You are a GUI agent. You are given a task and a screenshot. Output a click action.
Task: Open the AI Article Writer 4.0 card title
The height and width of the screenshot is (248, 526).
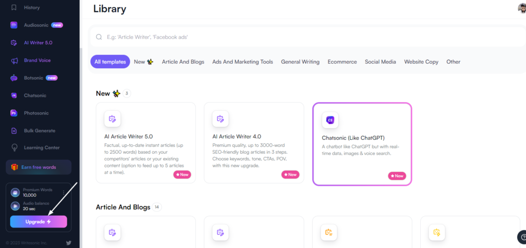click(237, 137)
